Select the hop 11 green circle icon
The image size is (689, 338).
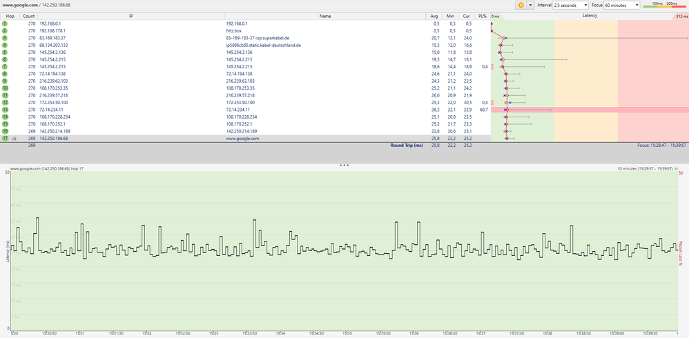click(x=5, y=95)
